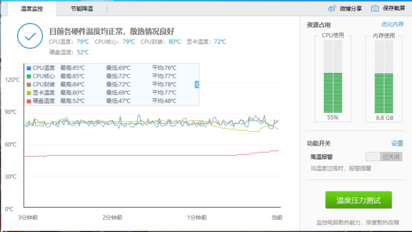412x232 pixels.
Task: Save a screenshot with 保存截屏
Action: (x=394, y=8)
